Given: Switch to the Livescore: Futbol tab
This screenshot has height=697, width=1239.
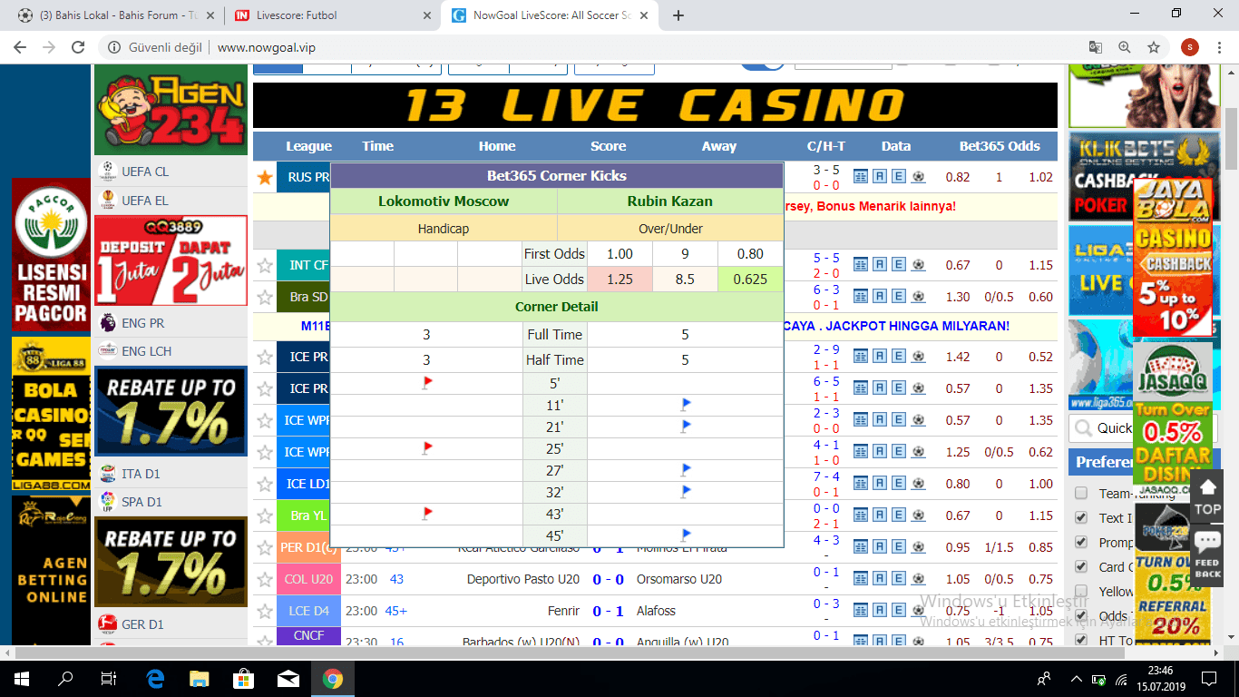Looking at the screenshot, I should (x=332, y=15).
